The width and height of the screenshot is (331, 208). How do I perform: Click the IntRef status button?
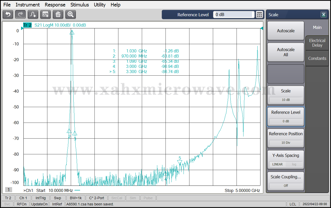[x=57, y=204]
